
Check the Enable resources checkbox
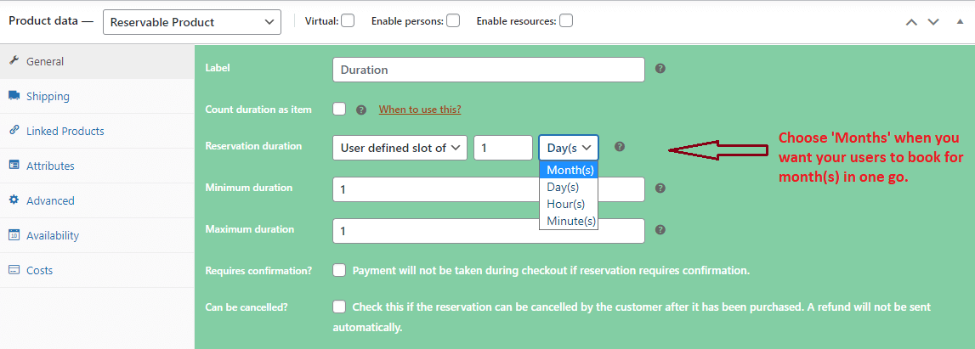(566, 21)
